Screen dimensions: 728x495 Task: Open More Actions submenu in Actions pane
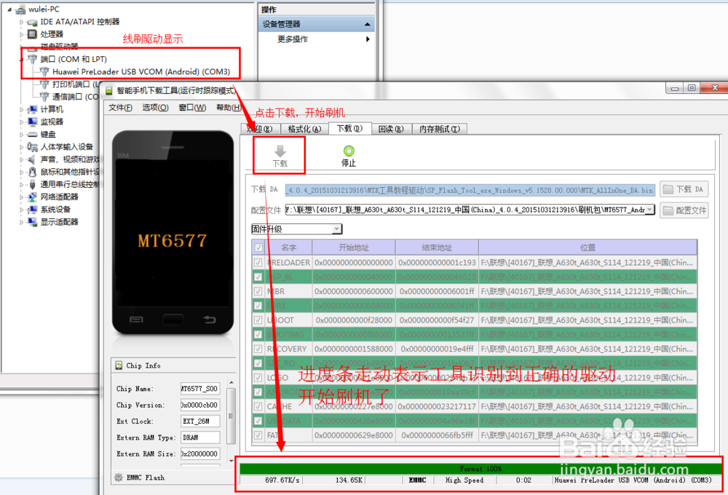pos(368,39)
